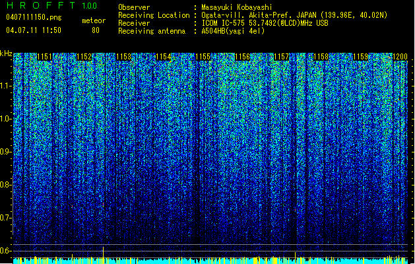Click the date 04.07.11 11:50
Screen dimensions: 415x264
[34, 30]
